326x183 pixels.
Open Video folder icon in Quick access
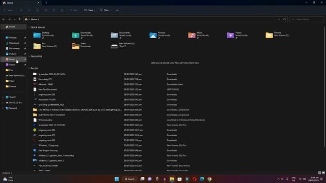pos(76,46)
